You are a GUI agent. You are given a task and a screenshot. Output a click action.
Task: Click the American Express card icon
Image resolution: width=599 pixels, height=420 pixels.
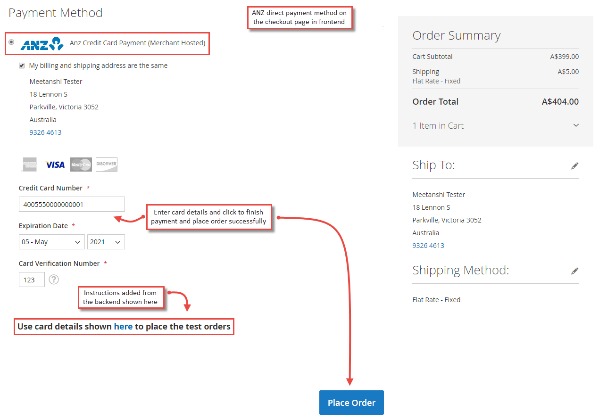(x=29, y=164)
